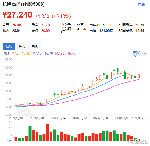Click the current price ¥27.240
The image size is (150, 146).
17,15
